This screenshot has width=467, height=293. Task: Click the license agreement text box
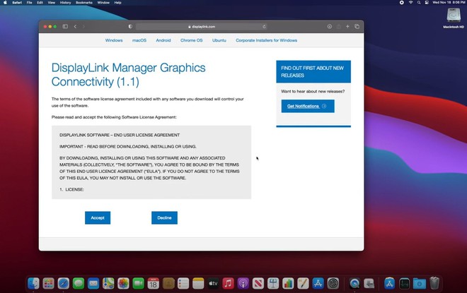[151, 162]
